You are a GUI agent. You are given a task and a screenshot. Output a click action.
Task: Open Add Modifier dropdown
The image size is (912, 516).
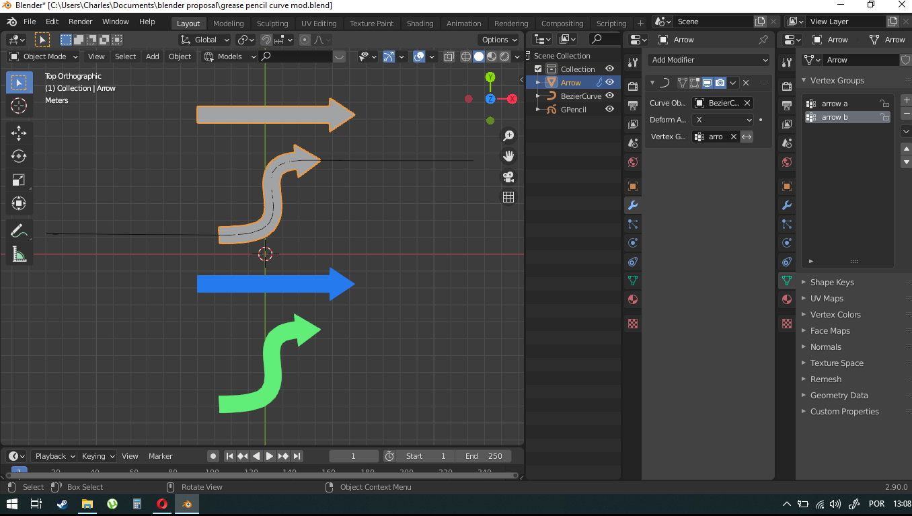click(710, 60)
